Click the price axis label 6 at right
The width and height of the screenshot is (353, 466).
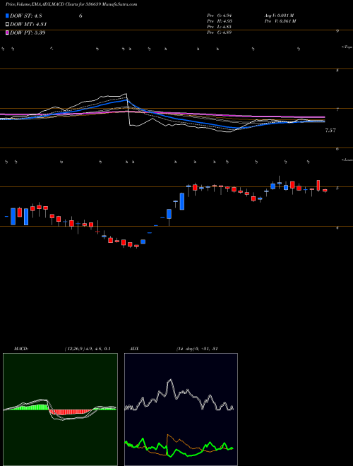(x=337, y=149)
